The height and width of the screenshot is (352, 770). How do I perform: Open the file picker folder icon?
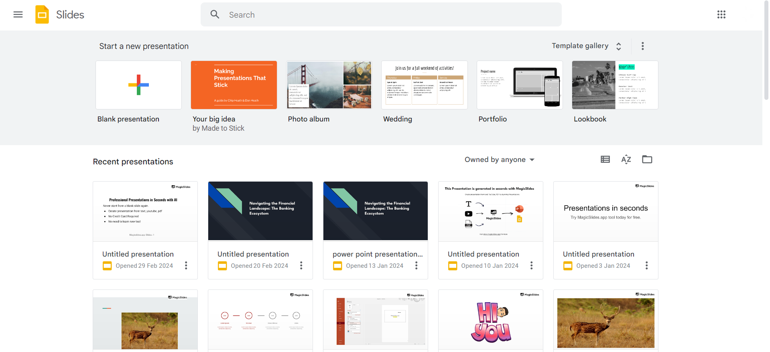pyautogui.click(x=647, y=160)
